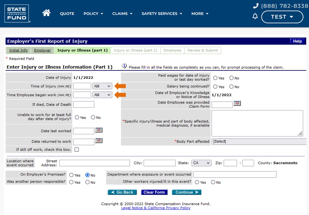Click the Help button
Viewport: 309px width, 215px height.
tap(297, 41)
